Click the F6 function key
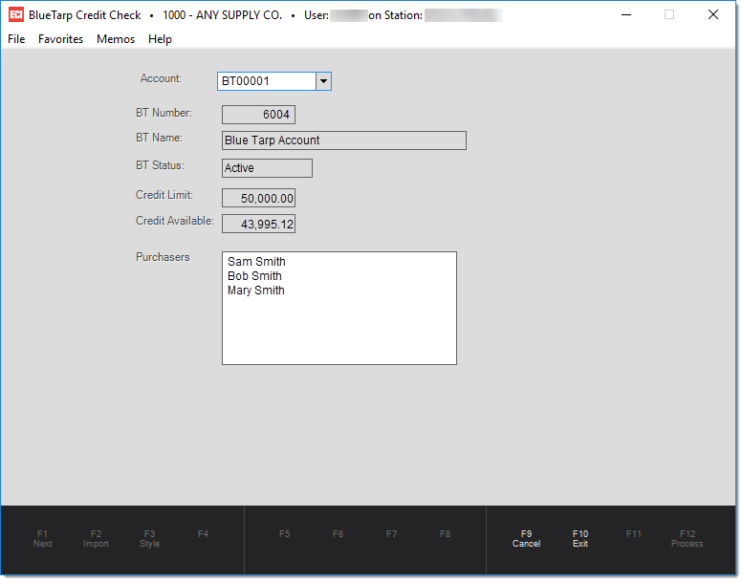Viewport: 743px width, 582px height. (x=338, y=534)
